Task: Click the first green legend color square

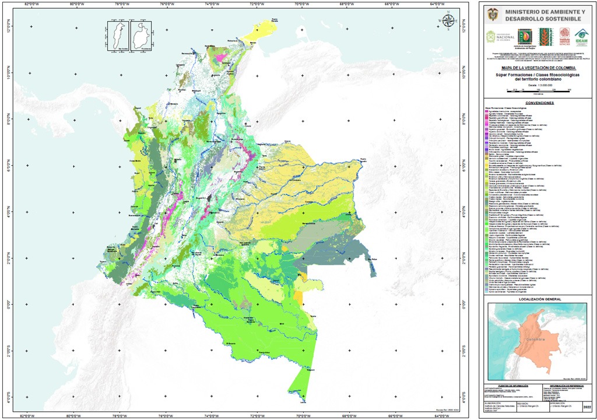Action: click(x=486, y=170)
